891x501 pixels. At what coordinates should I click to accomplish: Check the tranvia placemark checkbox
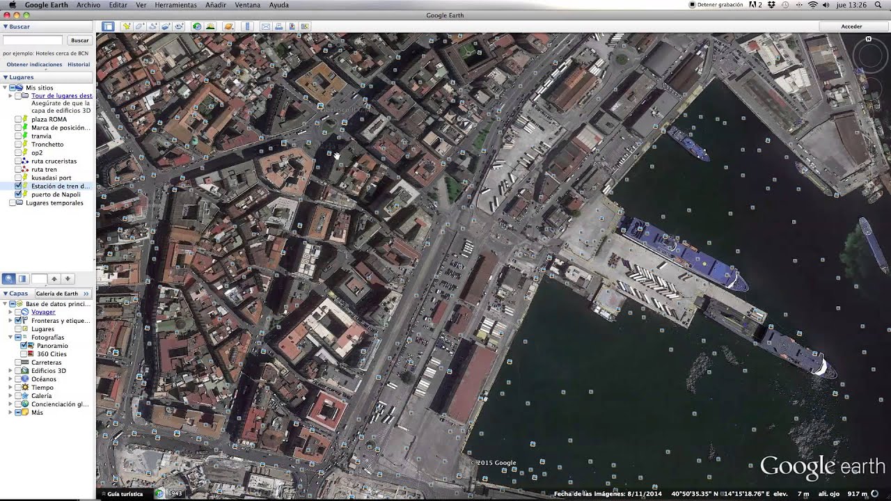18,136
